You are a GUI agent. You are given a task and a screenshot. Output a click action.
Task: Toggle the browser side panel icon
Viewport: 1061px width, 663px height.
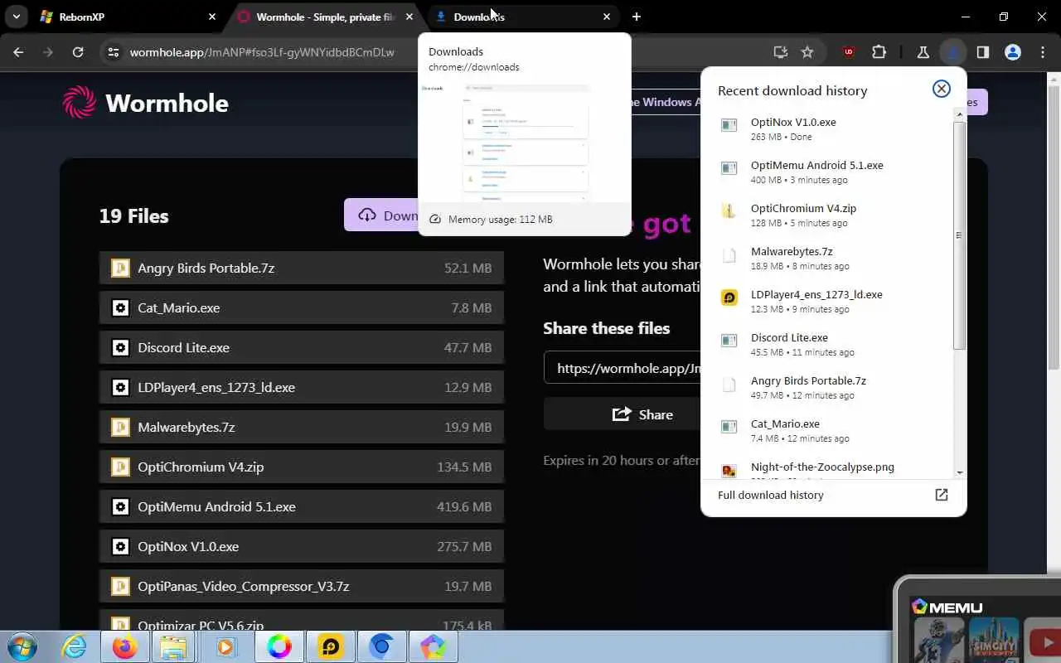click(983, 52)
